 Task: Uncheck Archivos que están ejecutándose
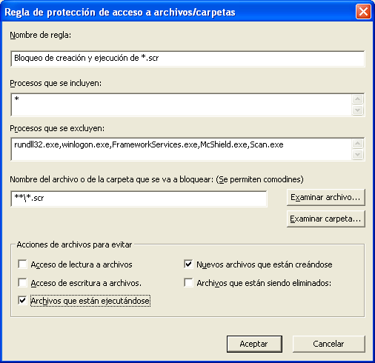coord(22,301)
